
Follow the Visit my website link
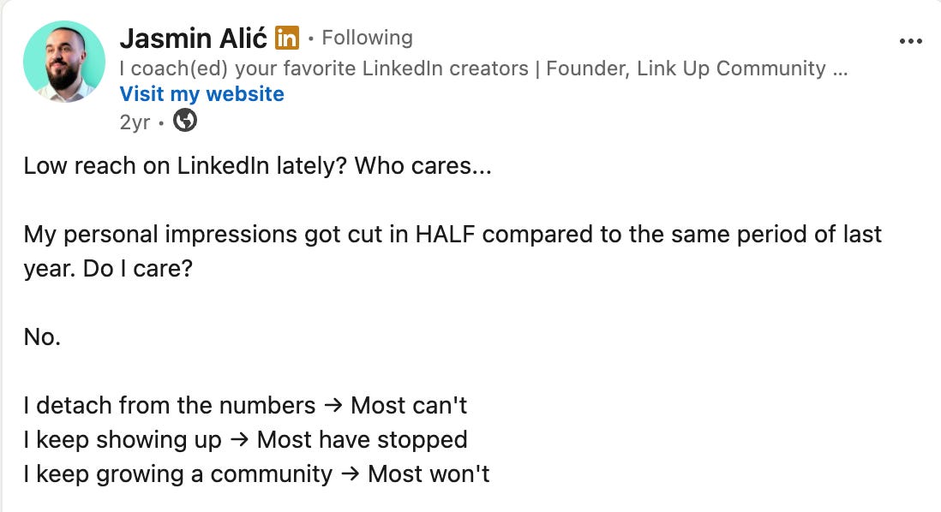click(201, 94)
